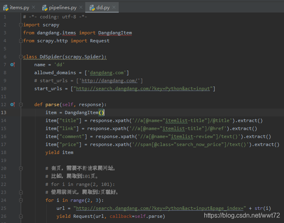Close the pipelines.py tab

pyautogui.click(x=81, y=7)
